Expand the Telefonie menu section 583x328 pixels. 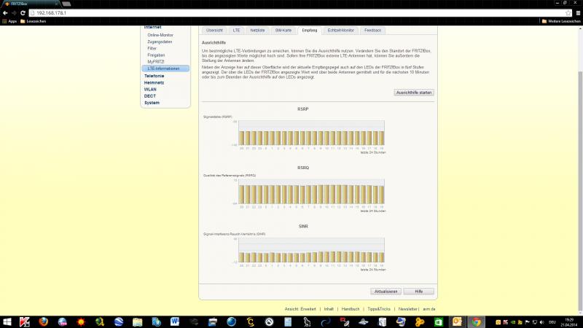click(x=154, y=76)
